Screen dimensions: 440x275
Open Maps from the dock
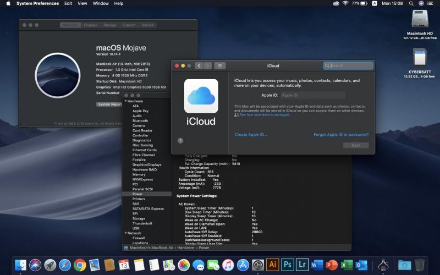(169, 265)
